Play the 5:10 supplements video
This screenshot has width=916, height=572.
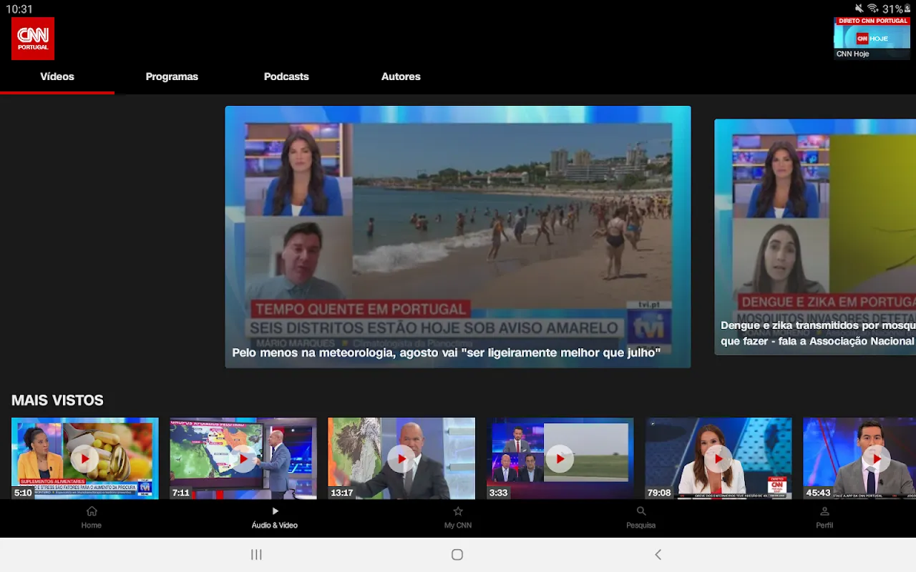point(84,458)
